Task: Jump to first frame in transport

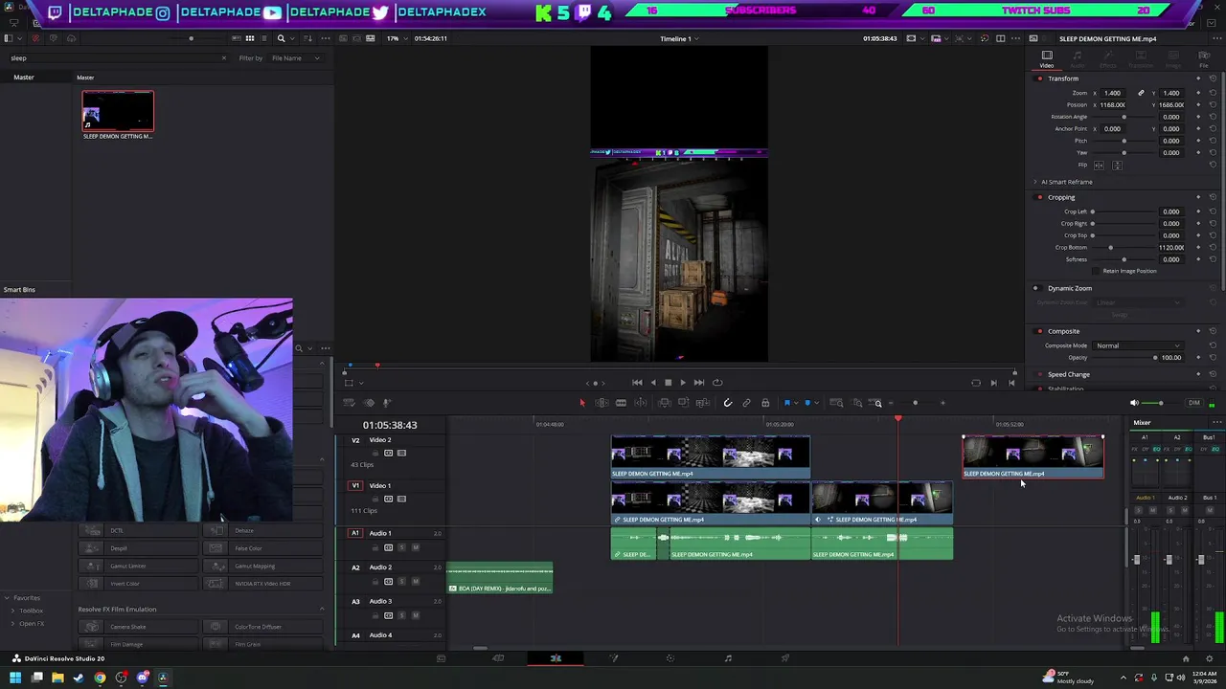Action: 637,383
